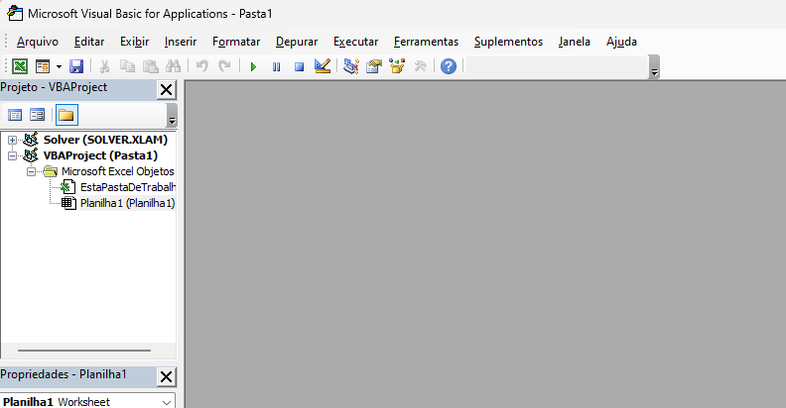Open Object Browser toolbar icon
The width and height of the screenshot is (786, 408).
pos(397,66)
